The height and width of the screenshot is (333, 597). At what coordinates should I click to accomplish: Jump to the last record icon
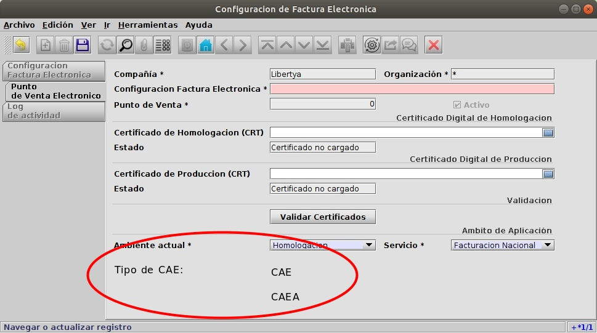pos(323,46)
